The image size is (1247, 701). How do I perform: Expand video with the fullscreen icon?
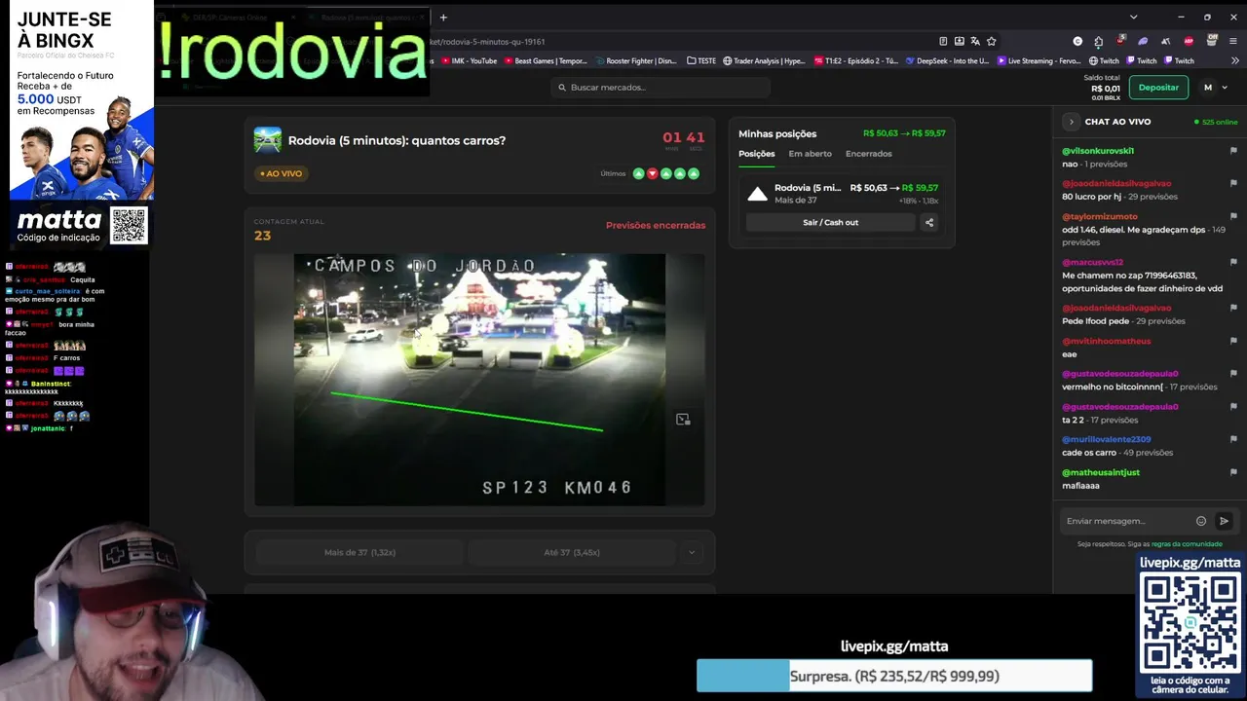pos(683,420)
